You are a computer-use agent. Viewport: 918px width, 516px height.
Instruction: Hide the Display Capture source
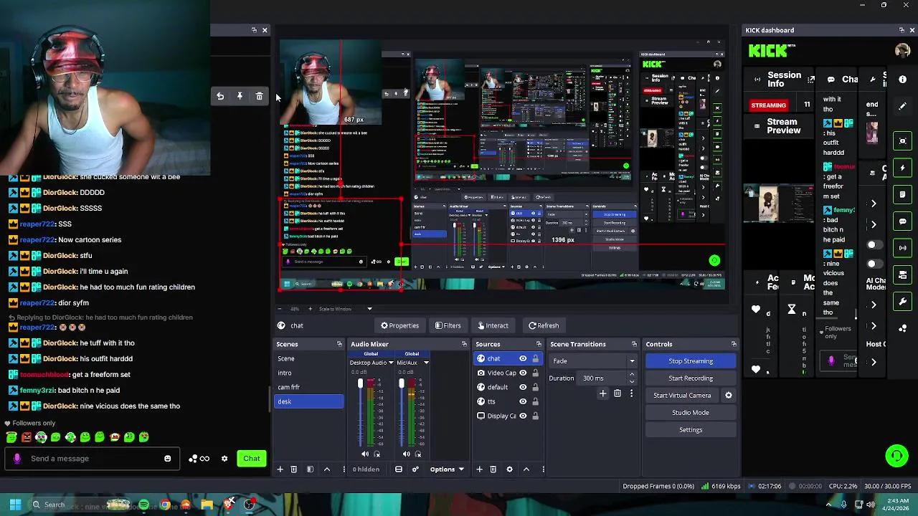click(523, 416)
